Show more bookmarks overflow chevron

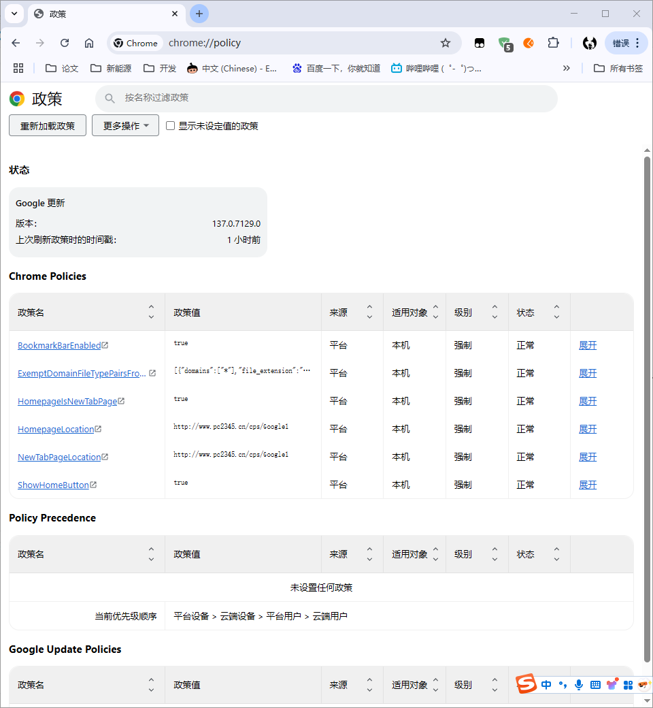(x=567, y=68)
